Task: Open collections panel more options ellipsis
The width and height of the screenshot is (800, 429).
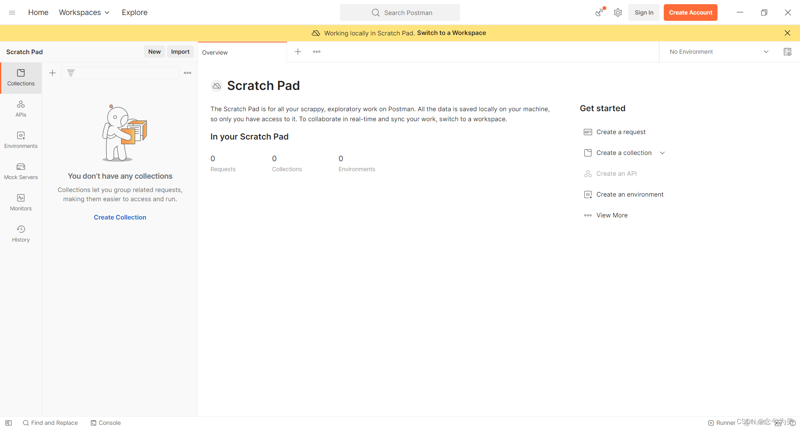Action: 187,73
